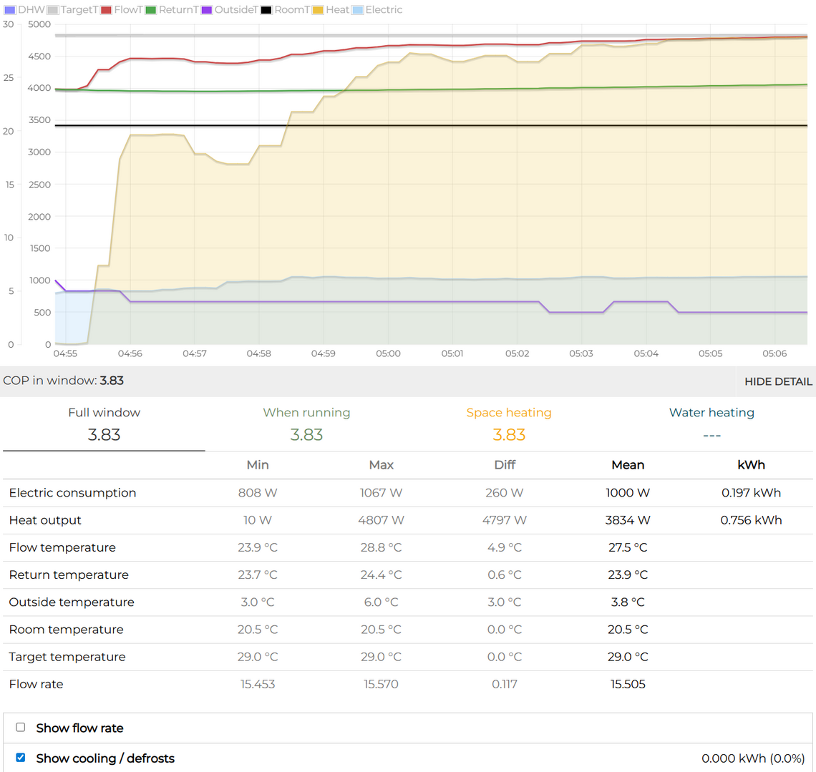This screenshot has width=816, height=772.
Task: Switch to the When running tab
Action: (x=306, y=424)
